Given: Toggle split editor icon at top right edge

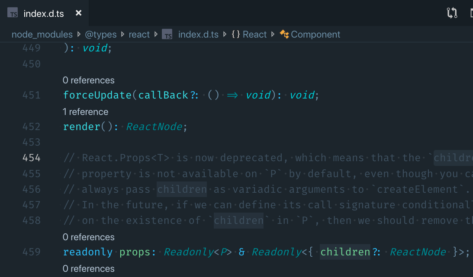Looking at the screenshot, I should point(471,13).
